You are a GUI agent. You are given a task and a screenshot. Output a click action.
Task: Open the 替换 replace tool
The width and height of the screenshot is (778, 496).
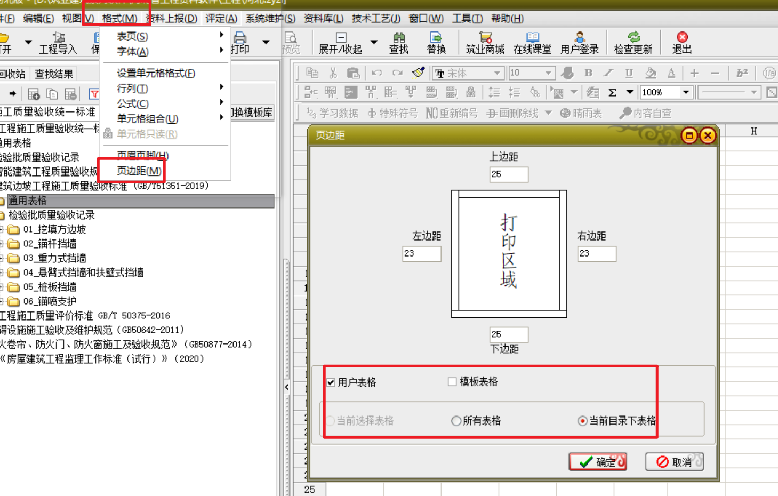pos(436,43)
